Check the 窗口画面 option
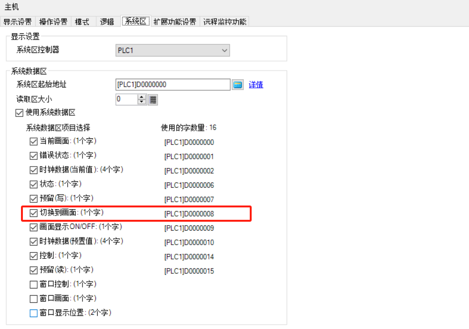Screen dimensions: 469x329 point(33,299)
